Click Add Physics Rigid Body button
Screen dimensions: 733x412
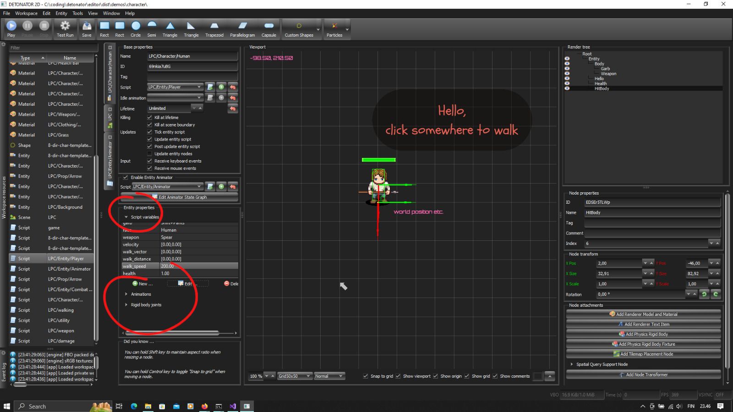point(643,334)
